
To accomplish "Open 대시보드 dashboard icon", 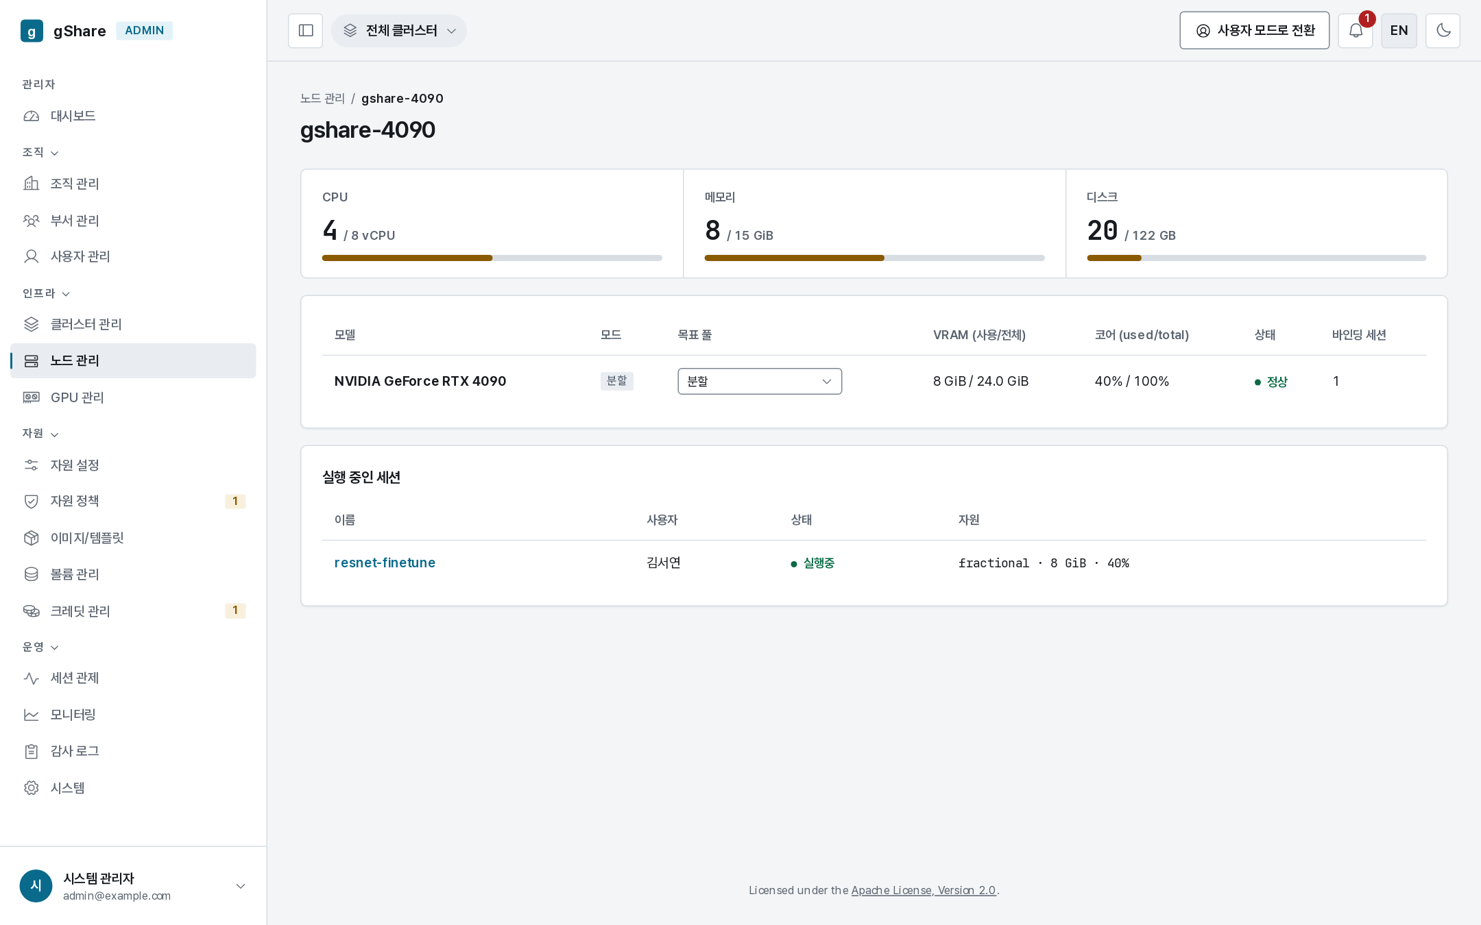I will [x=32, y=116].
